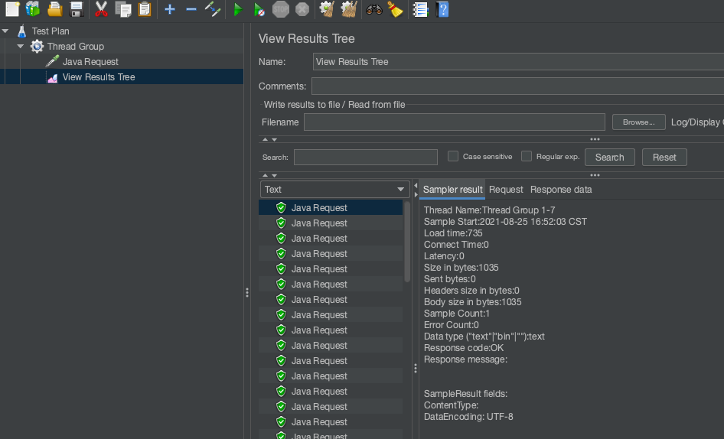
Task: Click the Search button
Action: [609, 157]
